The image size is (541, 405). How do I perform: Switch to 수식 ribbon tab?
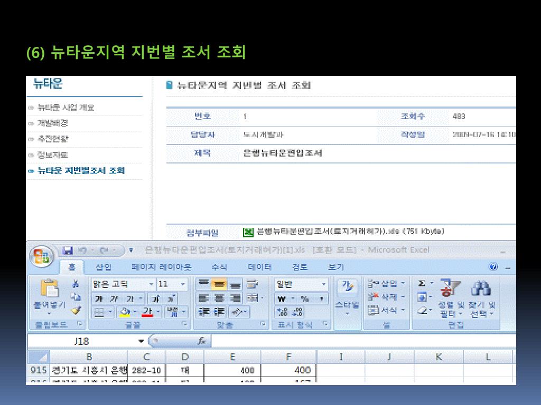[x=219, y=267]
